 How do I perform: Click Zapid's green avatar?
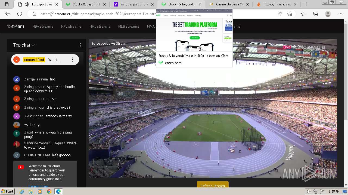tap(17, 134)
